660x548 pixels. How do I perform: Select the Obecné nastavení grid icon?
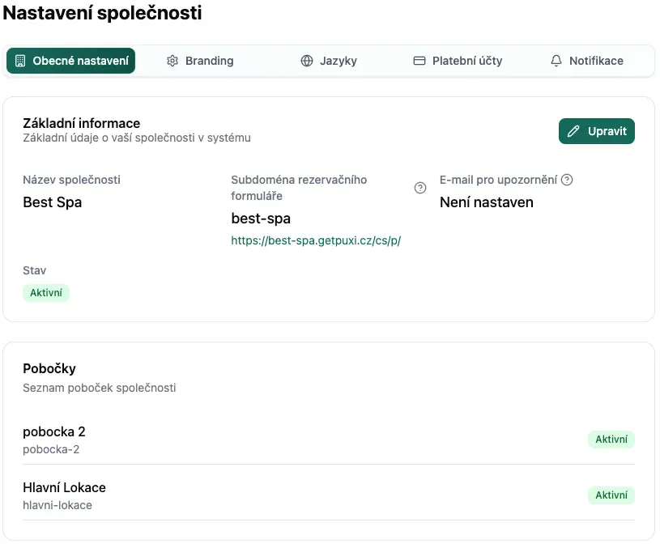[x=20, y=60]
